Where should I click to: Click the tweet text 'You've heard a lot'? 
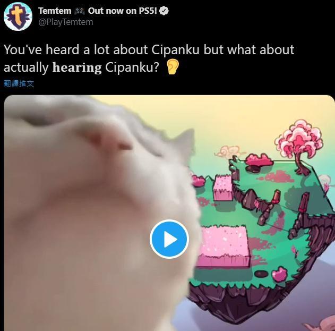pos(56,49)
